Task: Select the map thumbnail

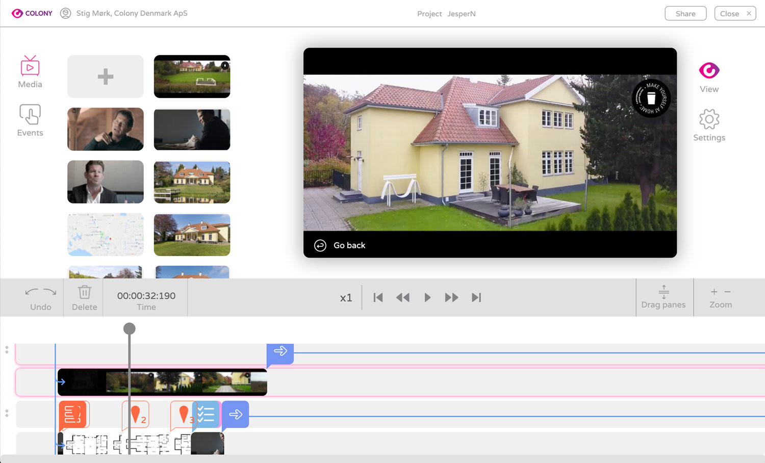Action: (x=106, y=235)
